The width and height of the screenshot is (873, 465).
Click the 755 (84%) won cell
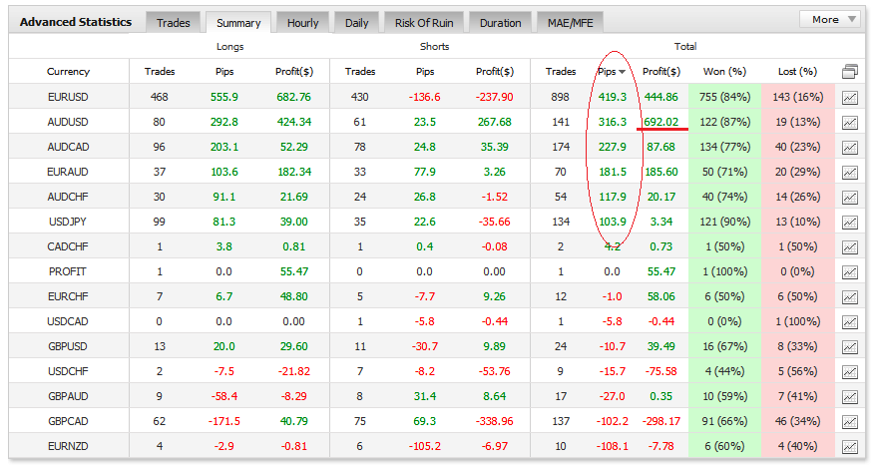(x=725, y=97)
